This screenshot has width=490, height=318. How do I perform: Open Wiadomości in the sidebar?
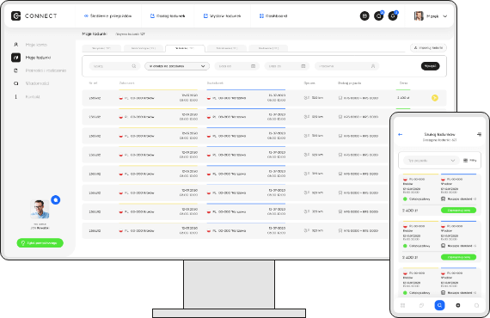coord(37,83)
